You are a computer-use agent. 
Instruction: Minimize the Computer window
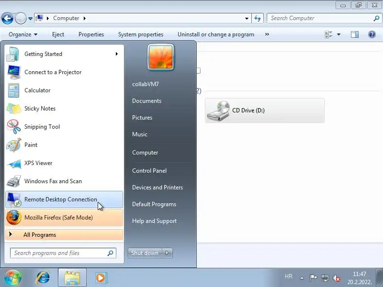[343, 5]
